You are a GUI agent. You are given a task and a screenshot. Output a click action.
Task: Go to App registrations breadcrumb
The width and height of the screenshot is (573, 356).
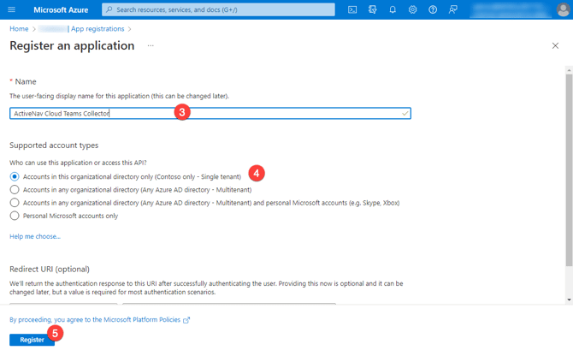pyautogui.click(x=97, y=29)
